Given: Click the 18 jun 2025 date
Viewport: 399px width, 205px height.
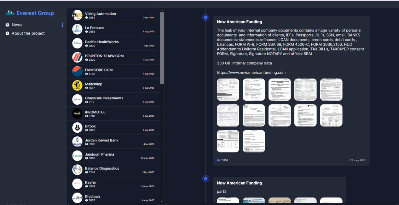Looking at the screenshot, I should pos(148,172).
